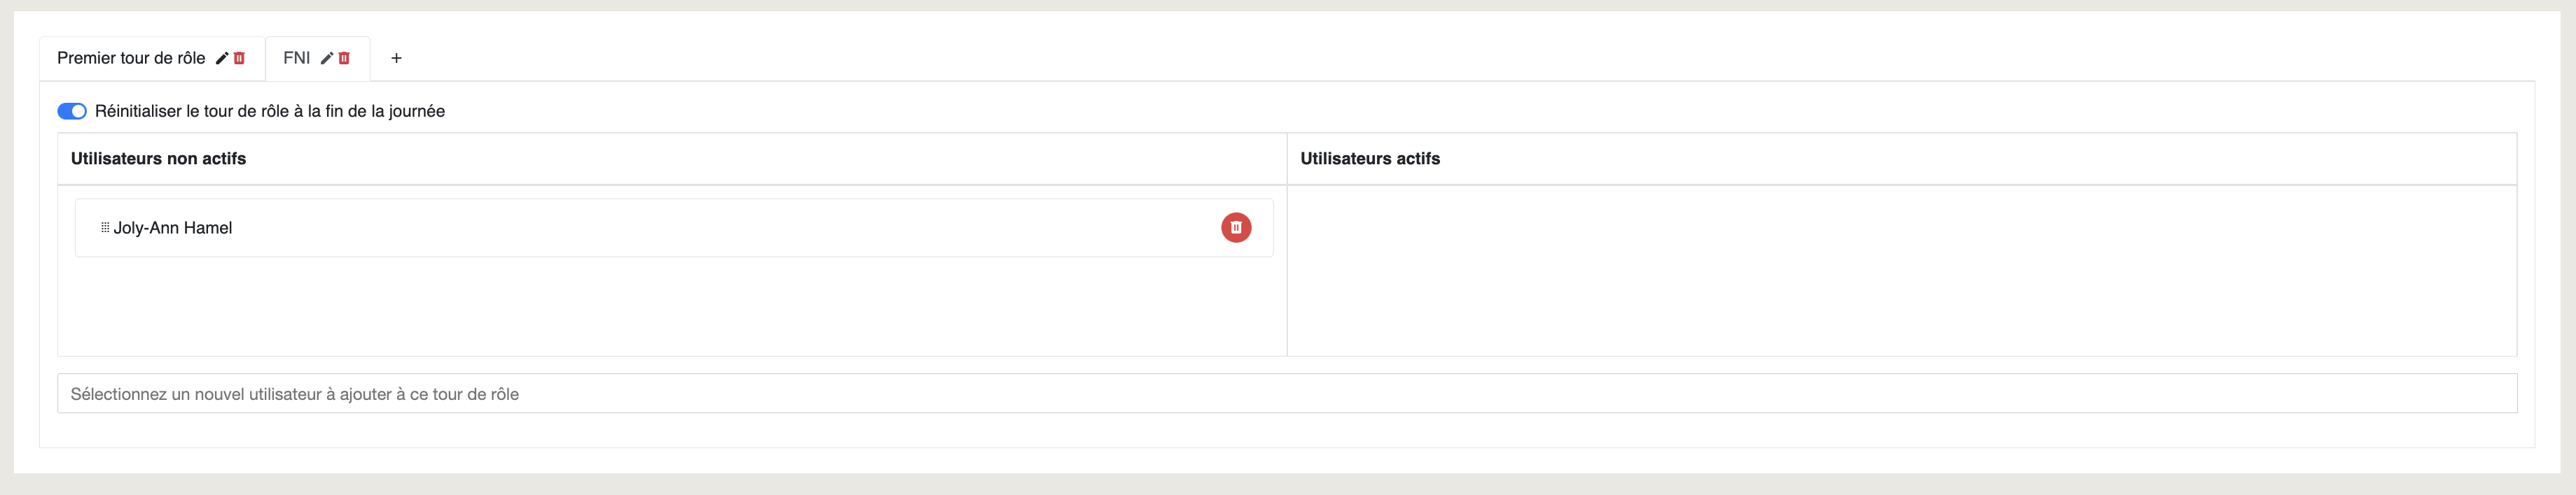Click empty space below Joly-Ann Hamel's card
This screenshot has height=495, width=2576.
(672, 306)
